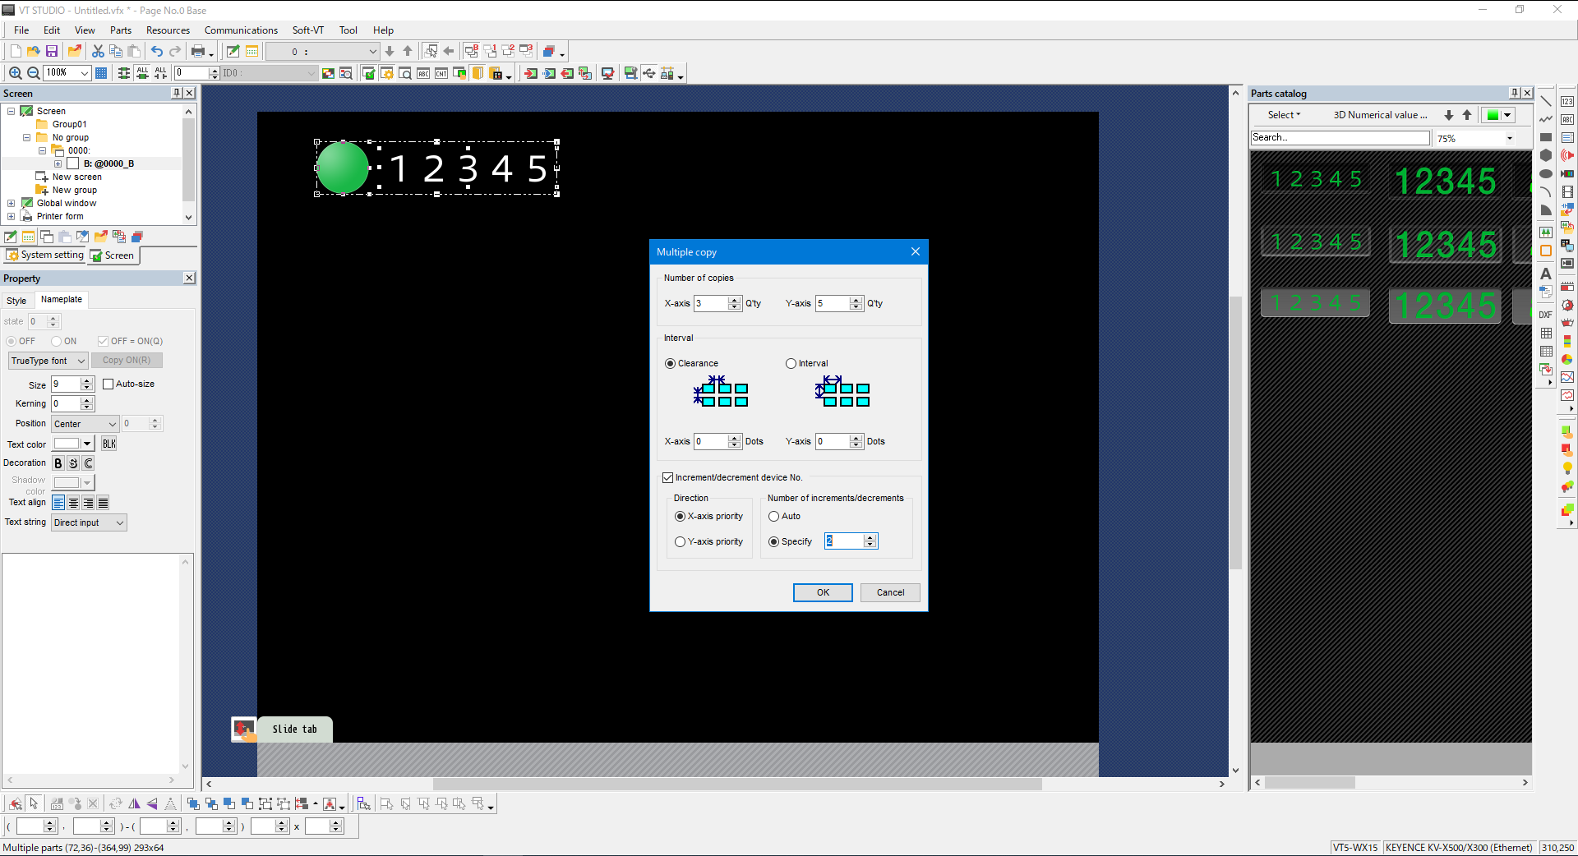Click the Bold decoration button

pyautogui.click(x=58, y=463)
